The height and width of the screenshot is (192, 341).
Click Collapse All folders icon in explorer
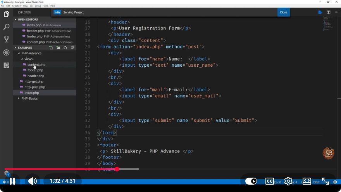pos(72,48)
